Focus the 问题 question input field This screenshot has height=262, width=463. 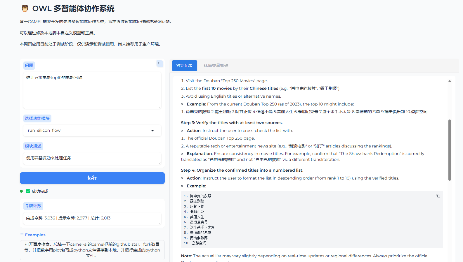(92, 90)
